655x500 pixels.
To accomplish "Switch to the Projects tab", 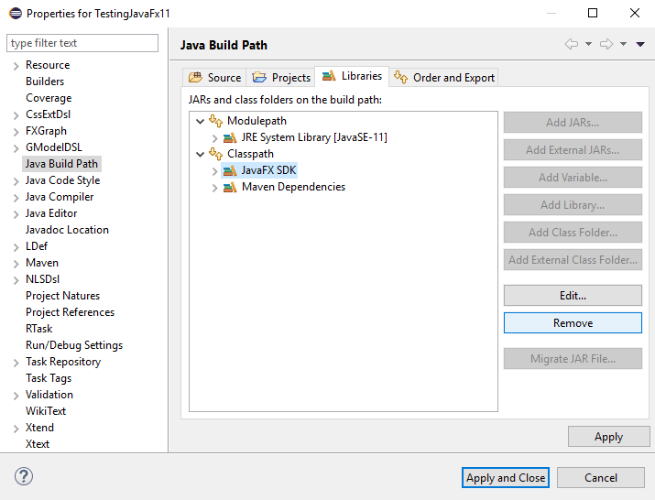I will tap(280, 77).
